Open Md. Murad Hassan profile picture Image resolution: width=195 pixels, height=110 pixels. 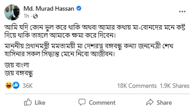pos(12,12)
